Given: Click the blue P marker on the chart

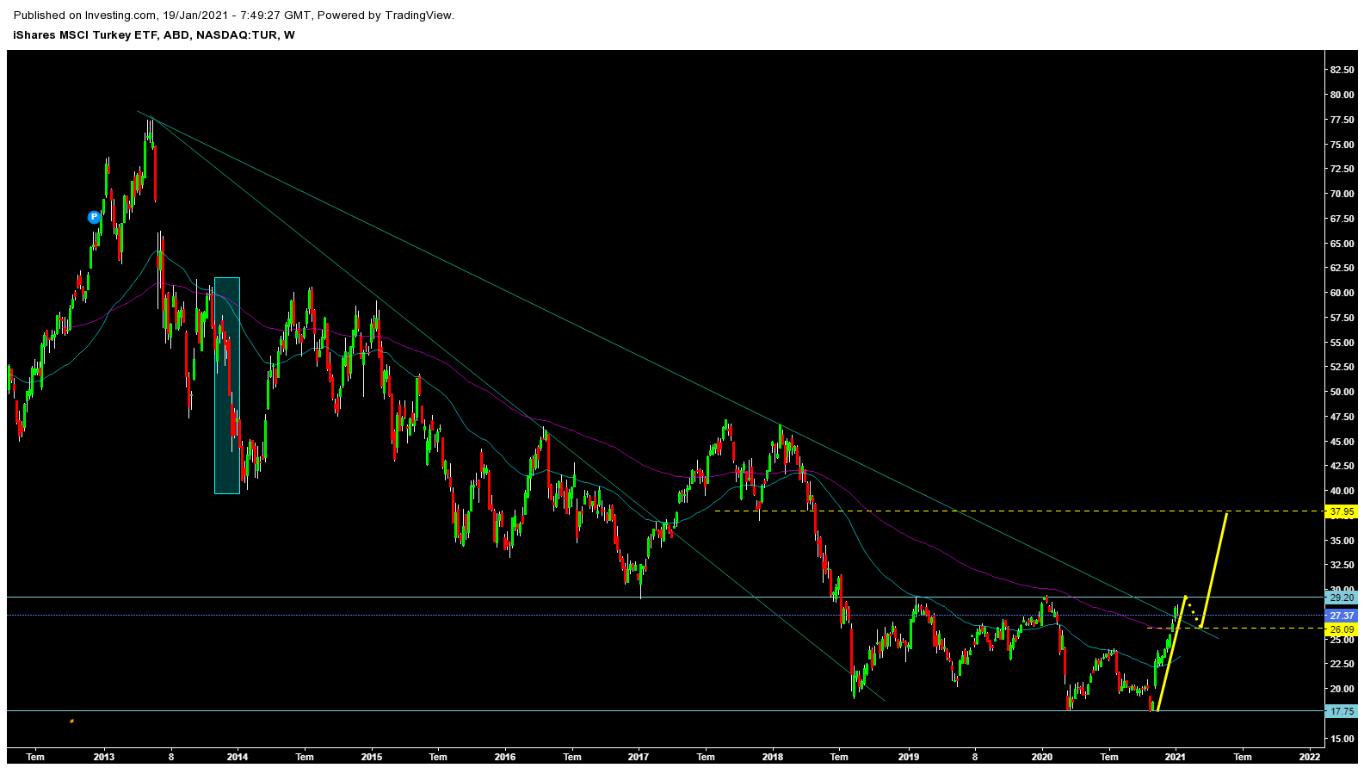Looking at the screenshot, I should 94,217.
